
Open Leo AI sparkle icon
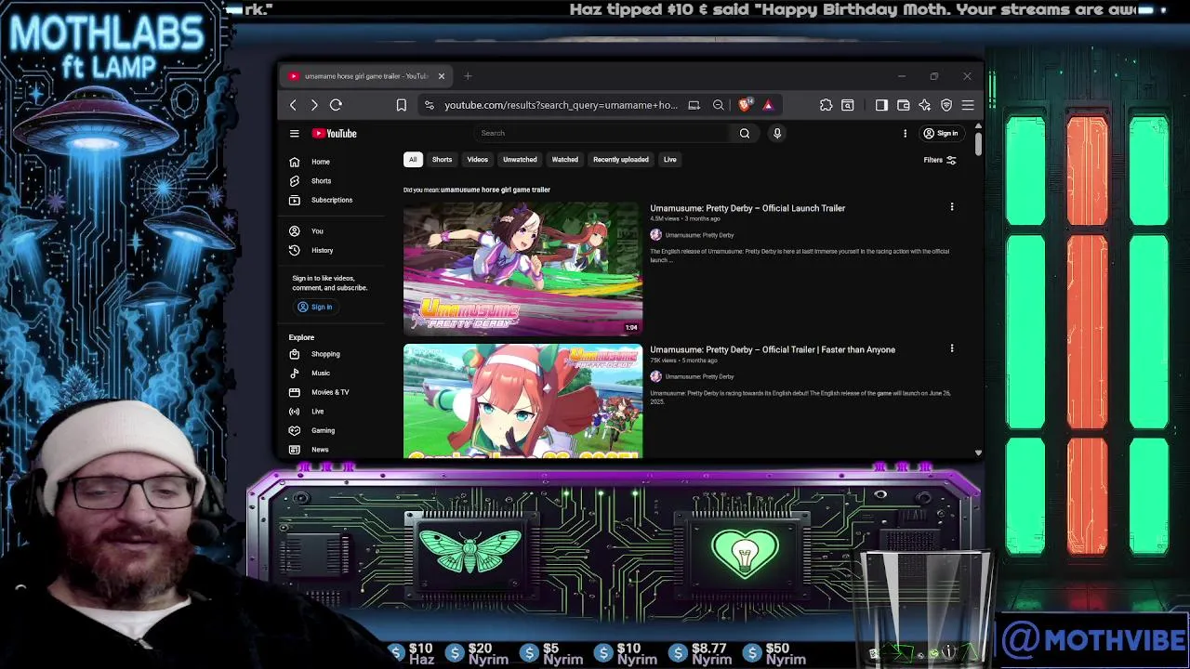tap(924, 105)
